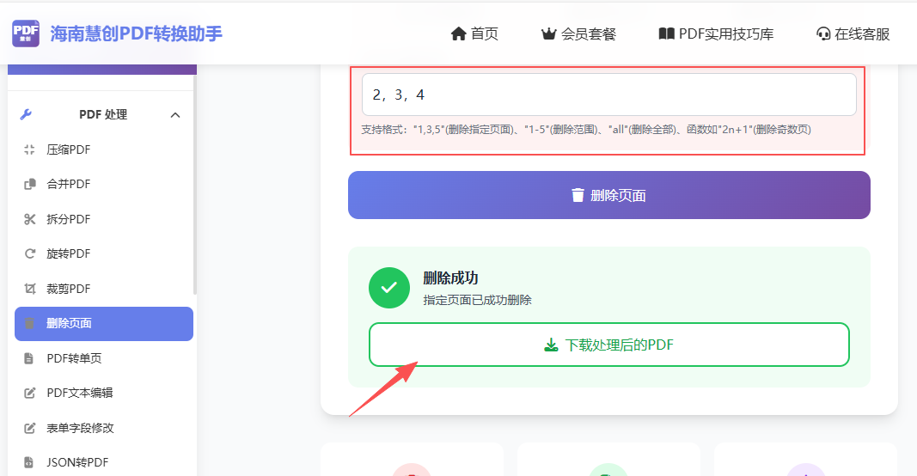Click the purple 删除页面 button
917x476 pixels.
[608, 195]
